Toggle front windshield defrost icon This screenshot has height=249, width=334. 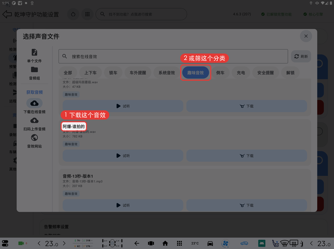pyautogui.click(x=285, y=243)
